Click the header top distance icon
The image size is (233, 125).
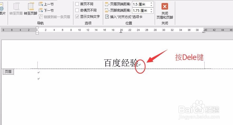point(107,4)
